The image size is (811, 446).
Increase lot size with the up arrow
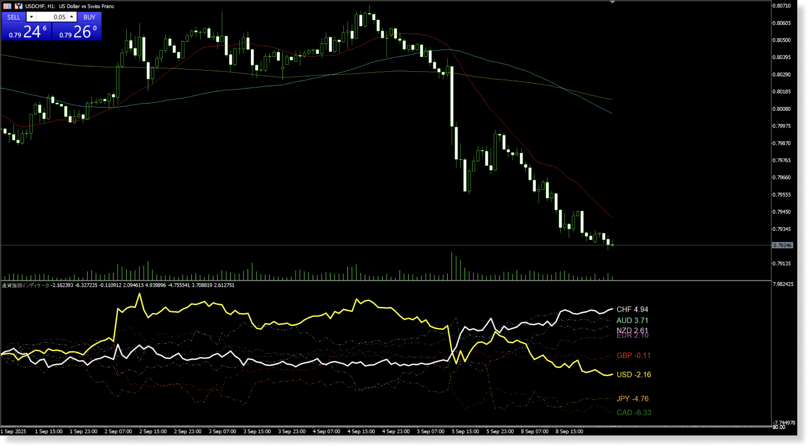point(71,17)
